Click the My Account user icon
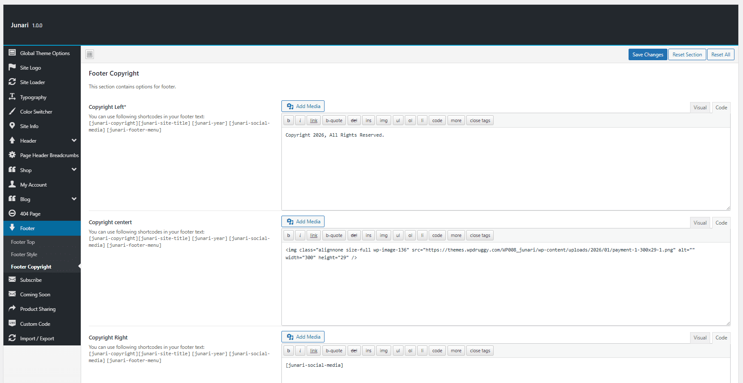 (12, 184)
